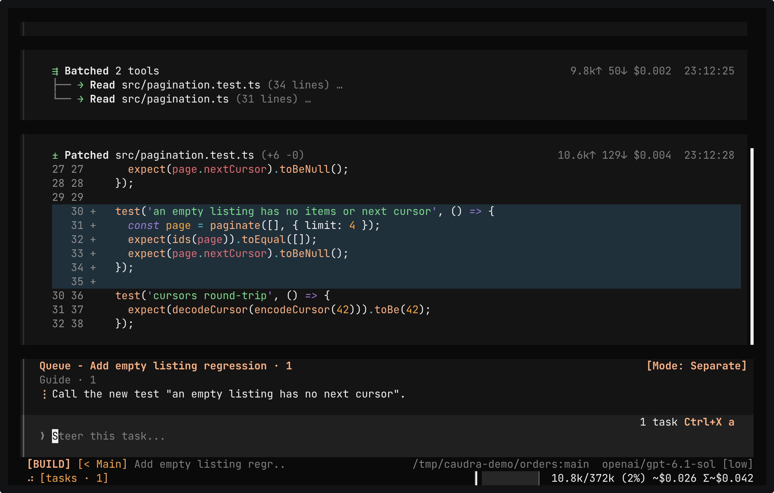Click the 1 task counter above the input
Image resolution: width=774 pixels, height=493 pixels.
(x=658, y=422)
